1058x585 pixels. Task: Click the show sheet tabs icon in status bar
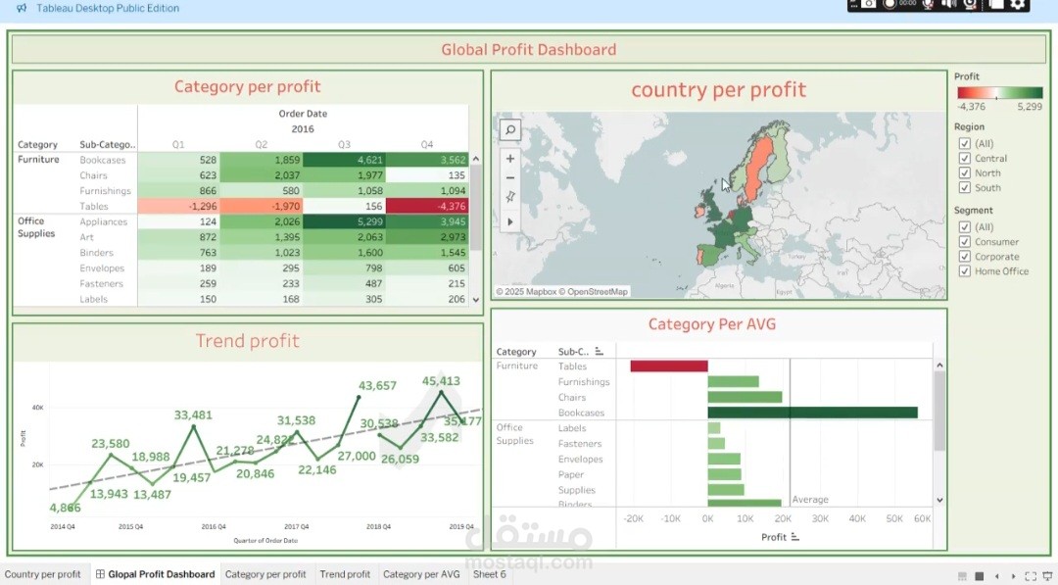pos(980,575)
